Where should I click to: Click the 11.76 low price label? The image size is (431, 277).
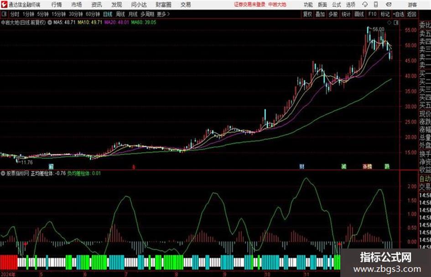pyautogui.click(x=27, y=162)
